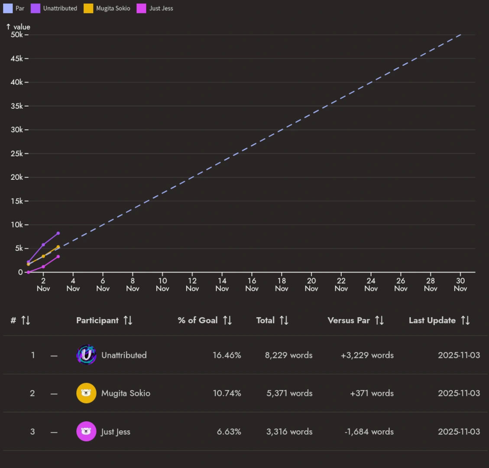Image resolution: width=489 pixels, height=468 pixels.
Task: Click the endpoint of the dashed Par line
Action: click(460, 35)
